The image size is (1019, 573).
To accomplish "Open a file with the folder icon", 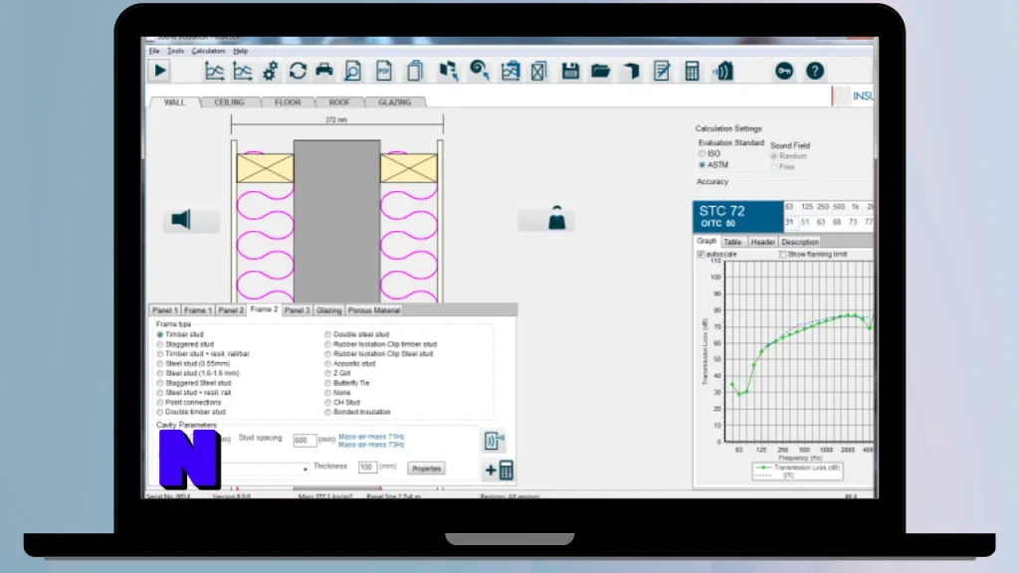I will coord(600,71).
